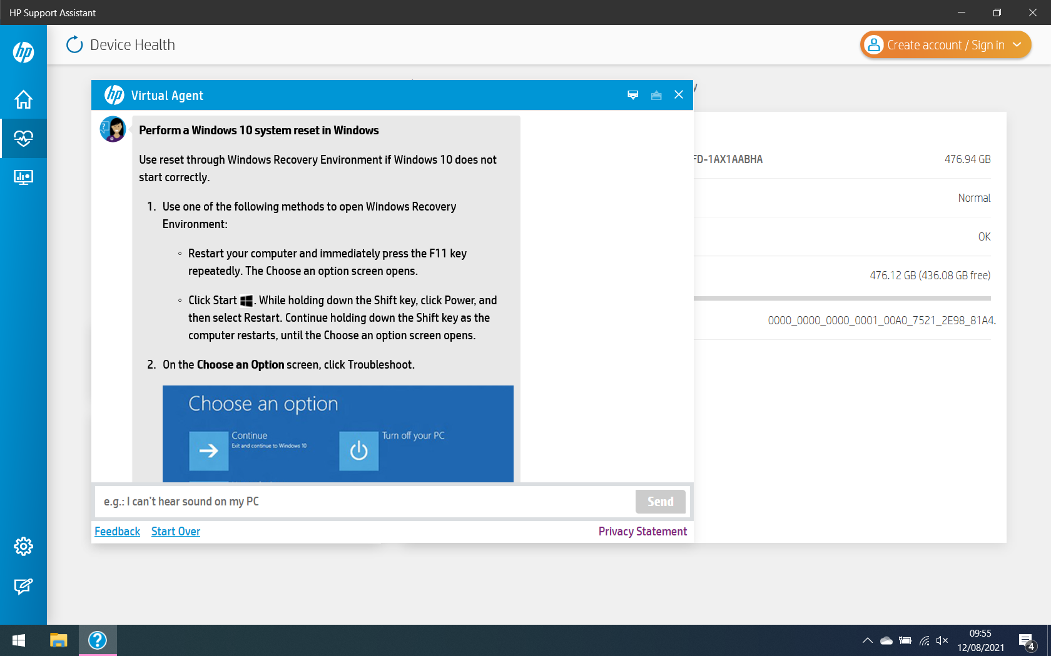The image size is (1051, 656).
Task: Select the Normal status value
Action: point(974,198)
